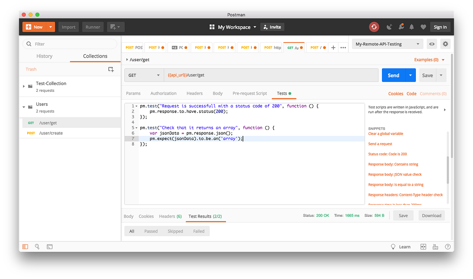Open environment settings gear icon
The image size is (473, 279).
click(445, 44)
